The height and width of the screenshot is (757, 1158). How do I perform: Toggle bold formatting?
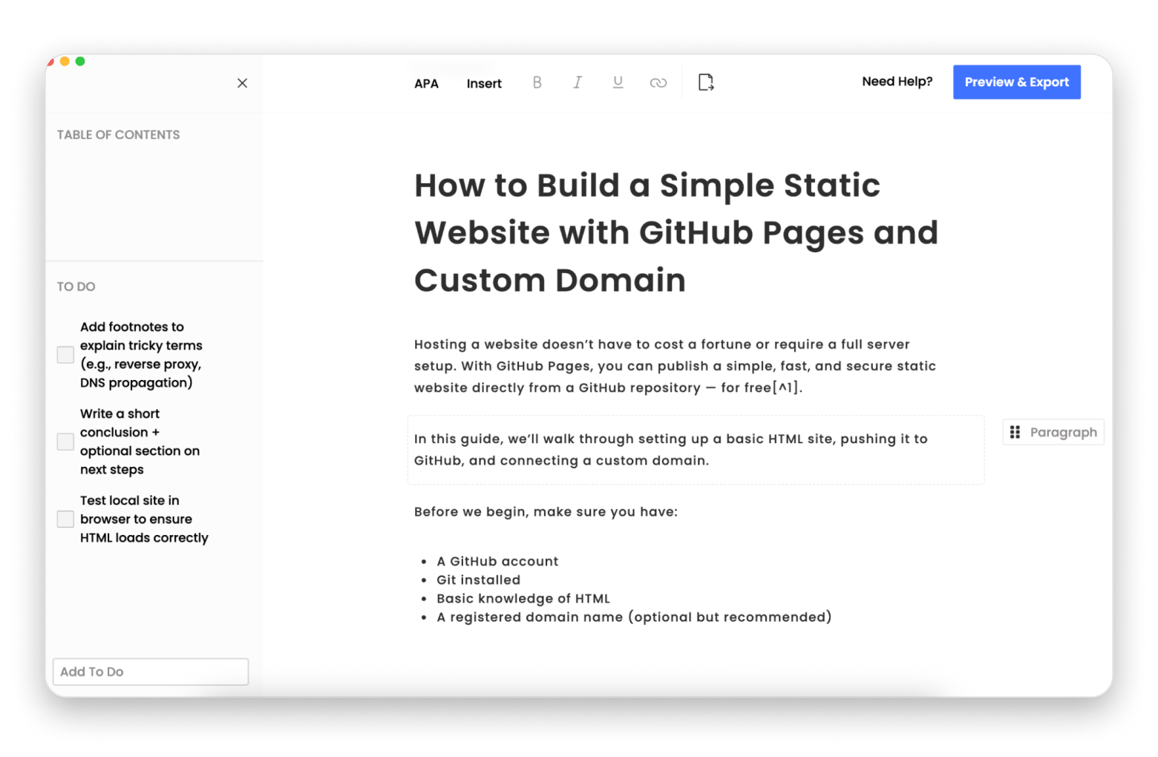537,82
